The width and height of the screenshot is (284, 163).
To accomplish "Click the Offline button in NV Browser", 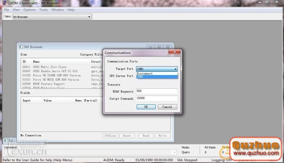I will tap(110, 136).
